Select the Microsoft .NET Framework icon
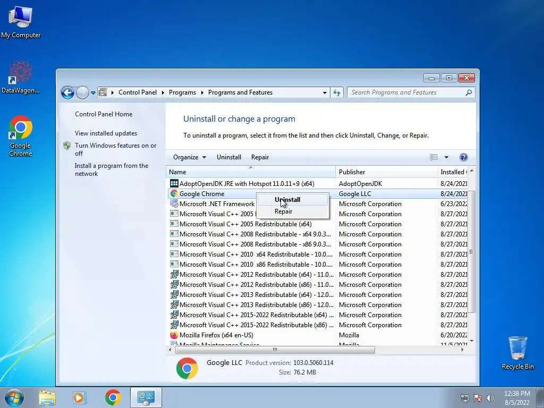This screenshot has height=408, width=544. pos(174,203)
